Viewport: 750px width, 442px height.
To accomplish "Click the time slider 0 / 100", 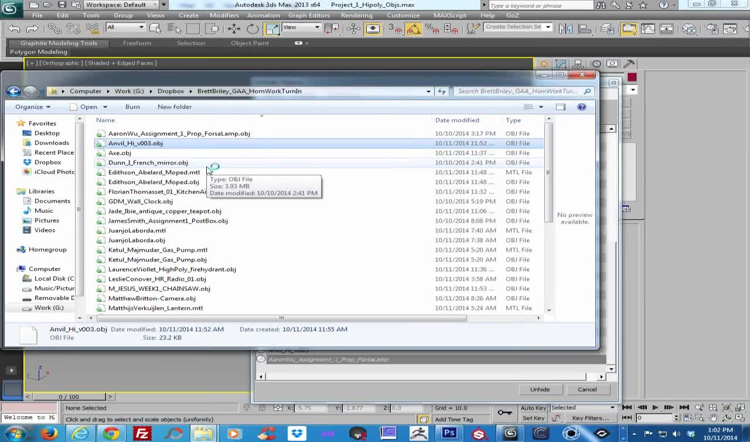I will 69,397.
